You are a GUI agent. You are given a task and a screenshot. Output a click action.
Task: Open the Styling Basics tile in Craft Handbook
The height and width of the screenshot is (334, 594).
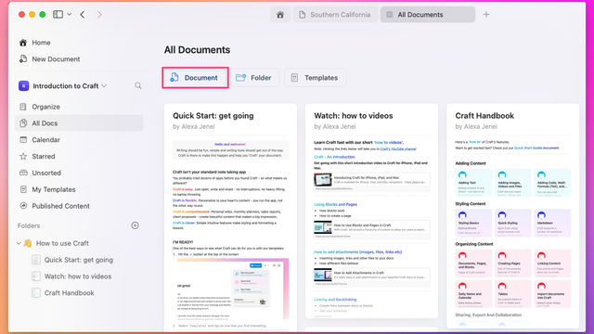(x=473, y=223)
